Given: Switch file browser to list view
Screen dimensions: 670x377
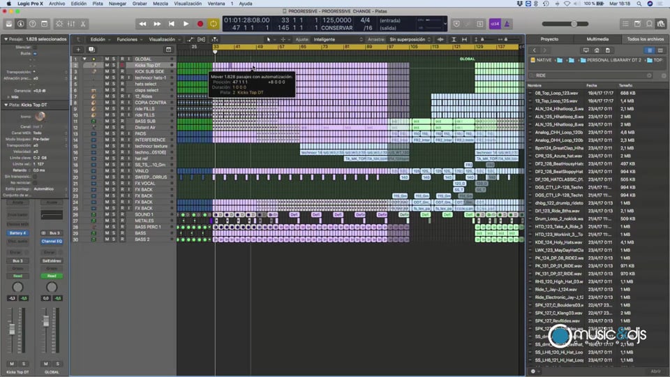Looking at the screenshot, I should pos(650,50).
